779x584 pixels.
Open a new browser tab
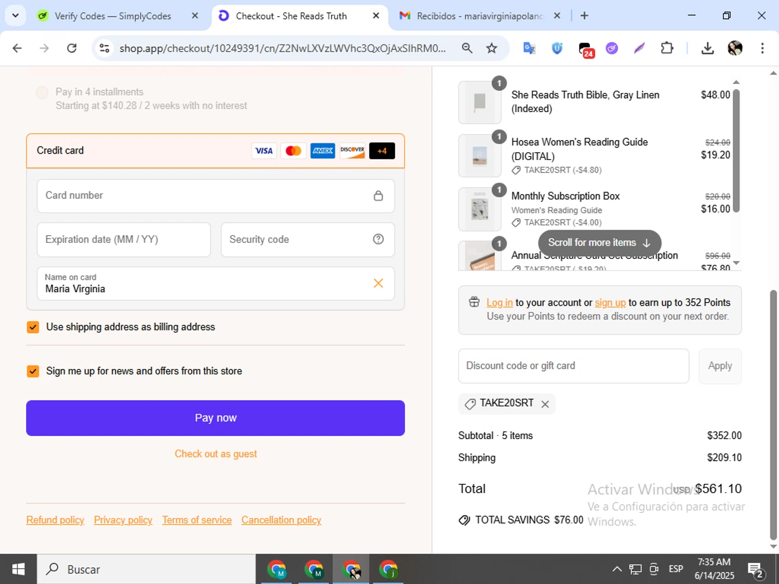584,16
